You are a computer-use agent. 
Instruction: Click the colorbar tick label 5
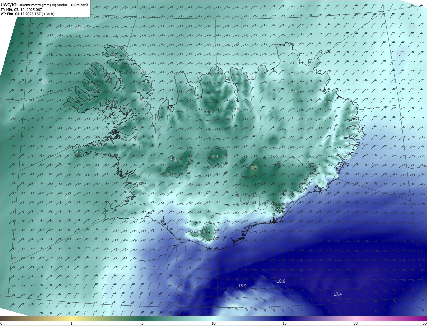tap(142, 323)
